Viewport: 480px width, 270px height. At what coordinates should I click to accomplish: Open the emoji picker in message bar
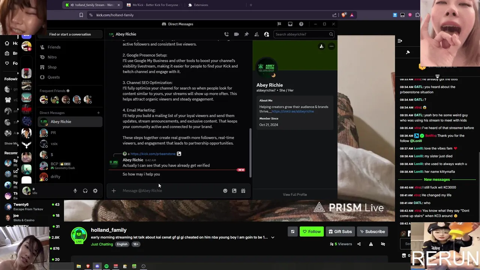(225, 191)
